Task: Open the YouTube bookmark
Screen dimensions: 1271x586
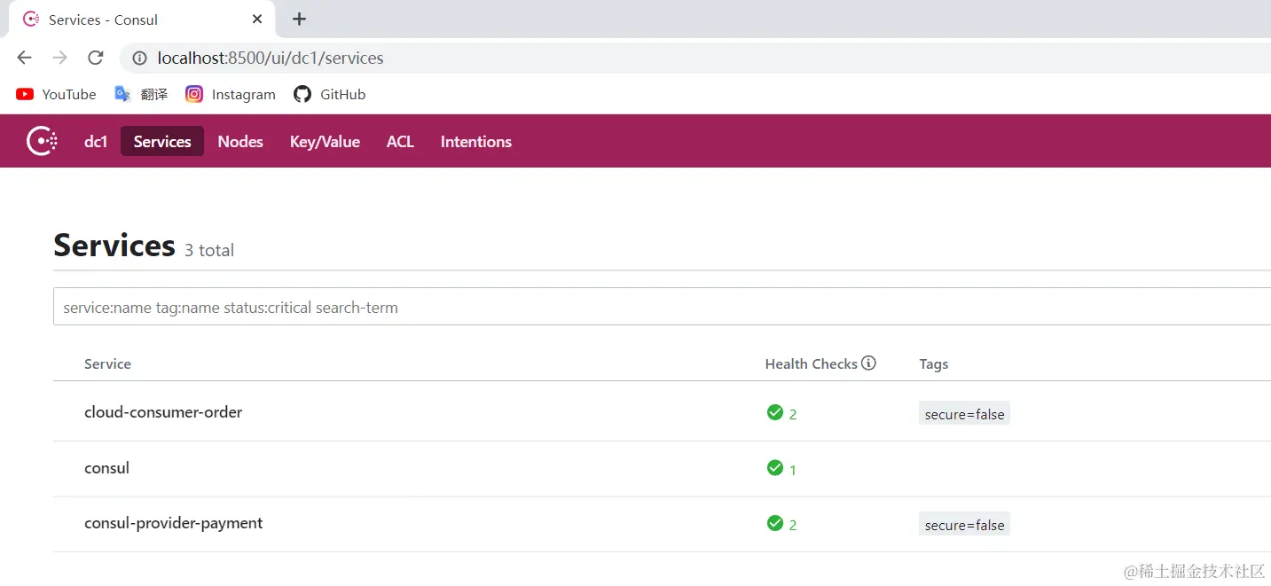Action: 56,94
